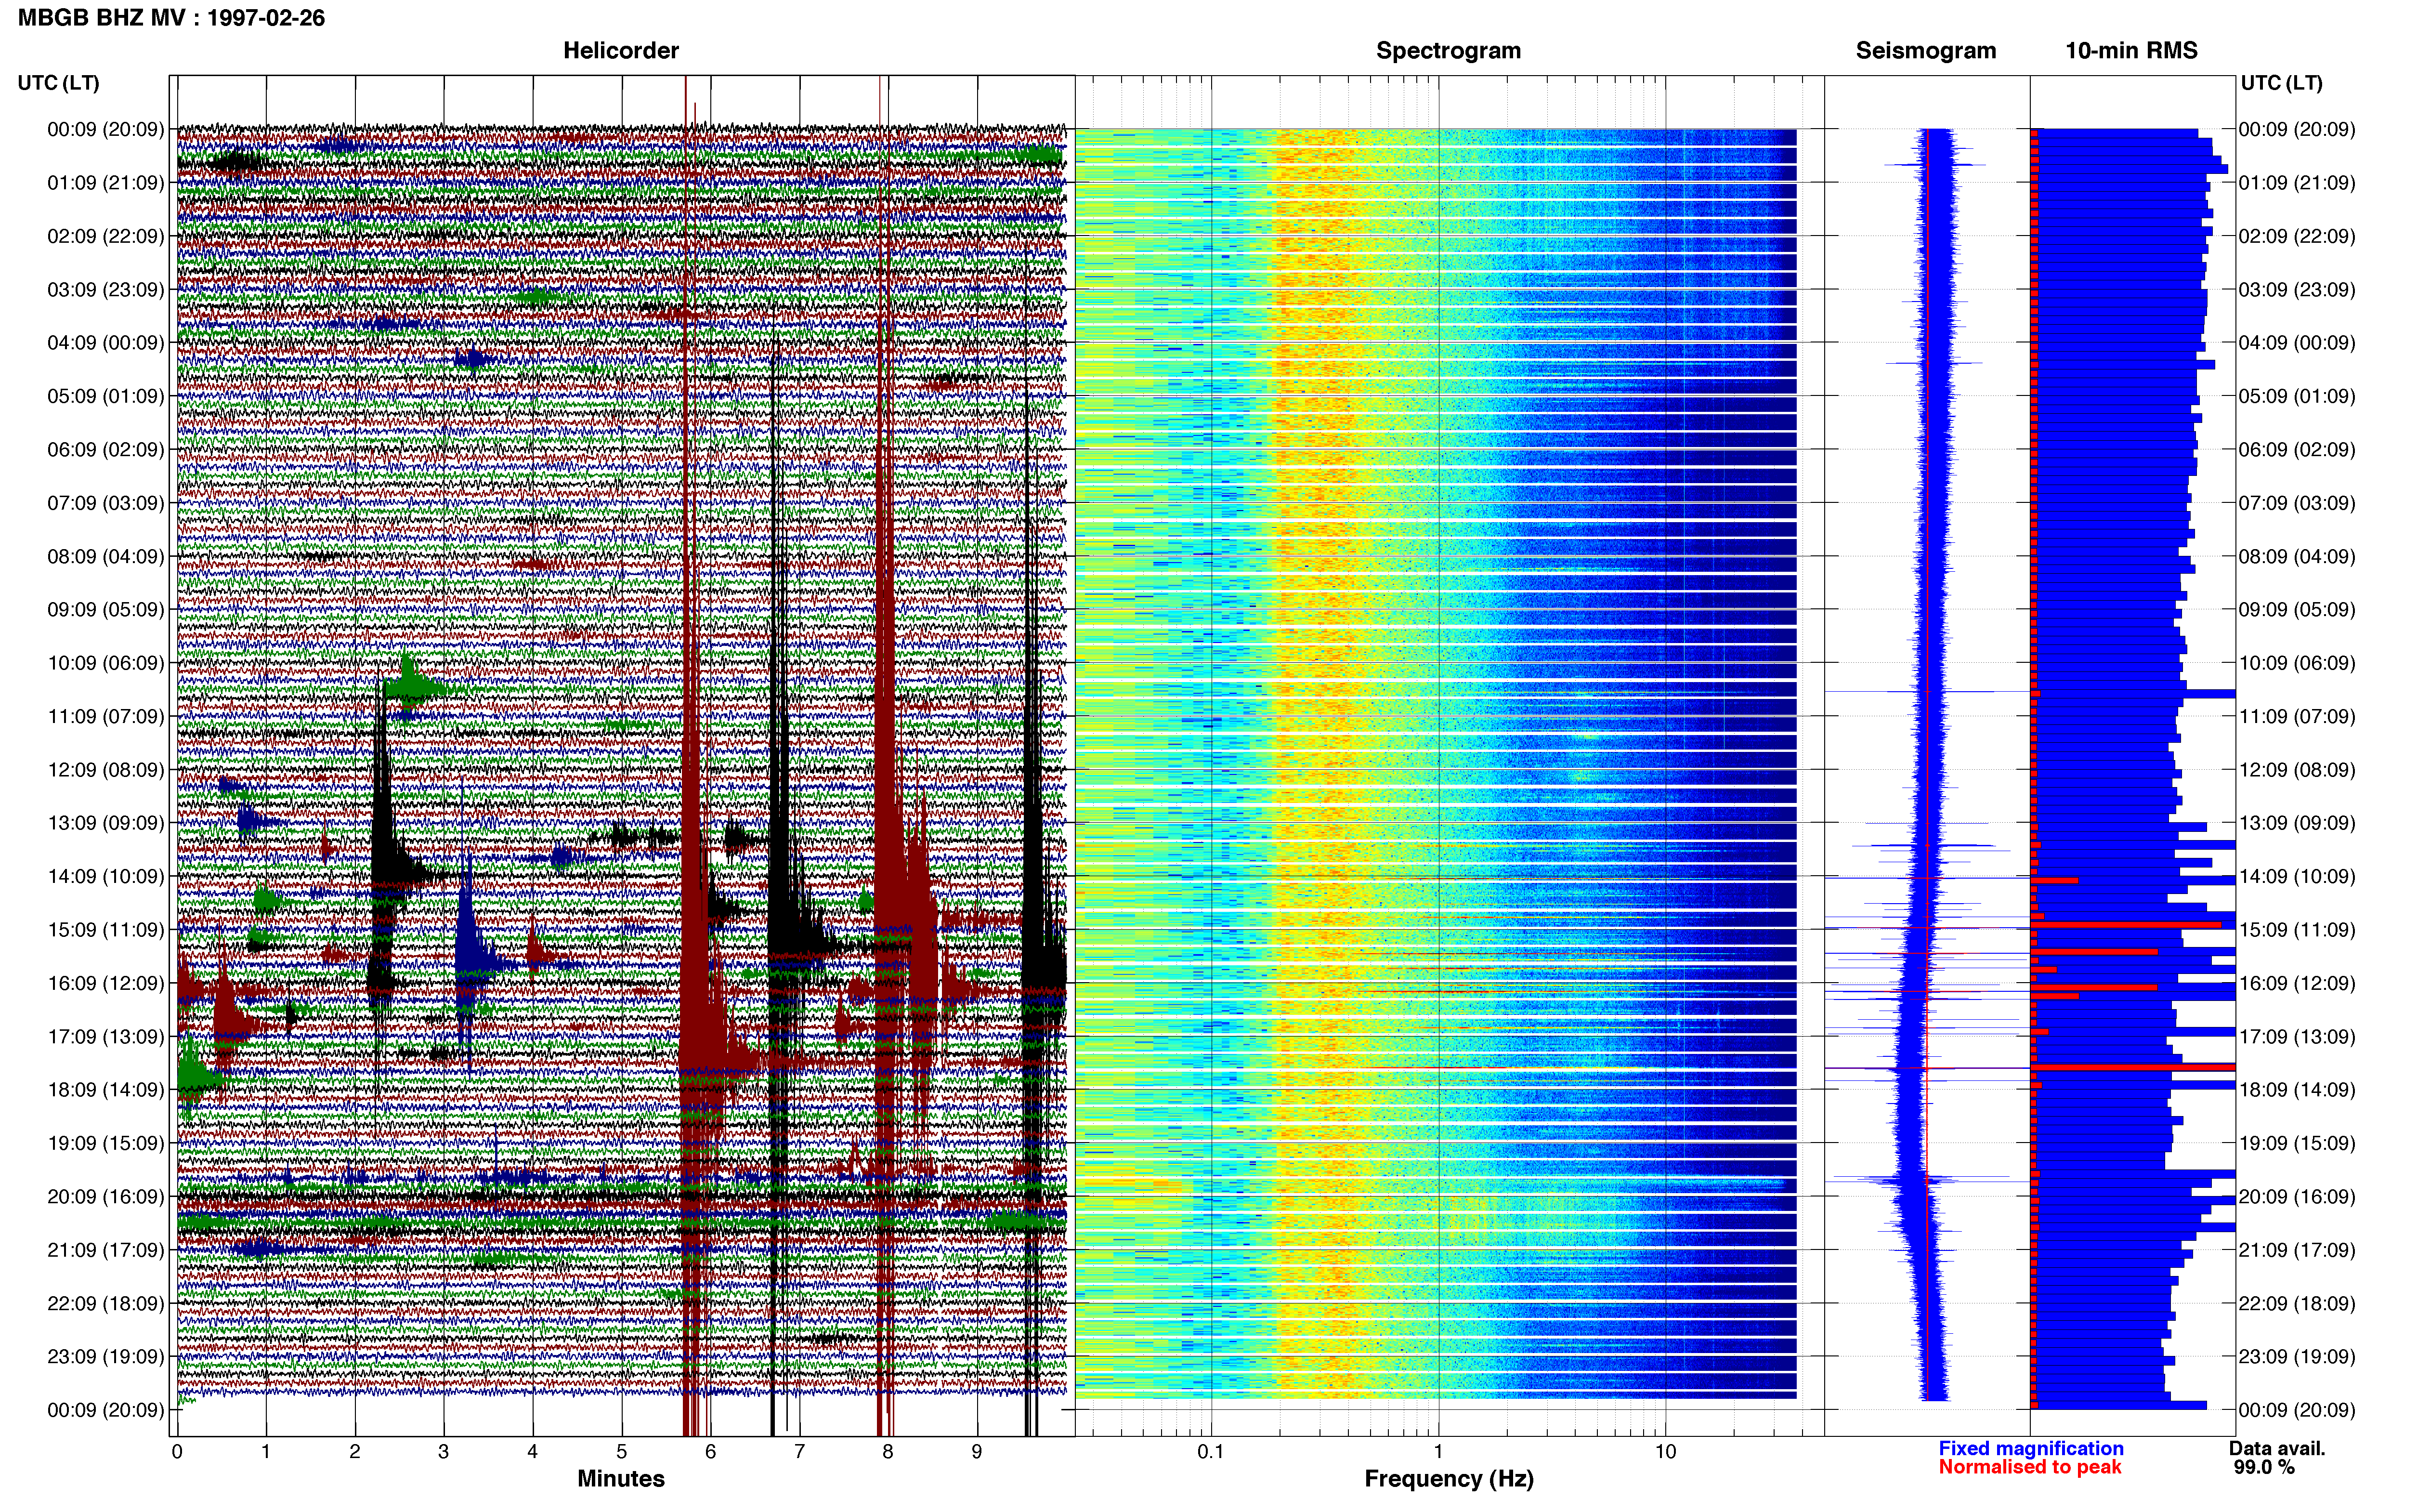Click the right 'UTC (LT)' axis label

pyautogui.click(x=2281, y=83)
